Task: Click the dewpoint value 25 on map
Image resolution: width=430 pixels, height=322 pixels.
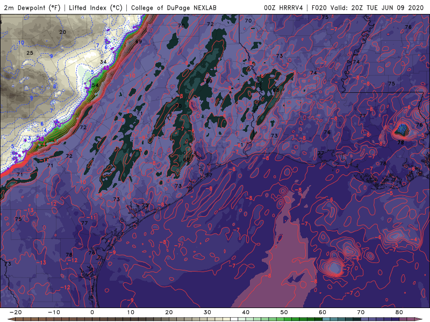Action: coord(30,53)
